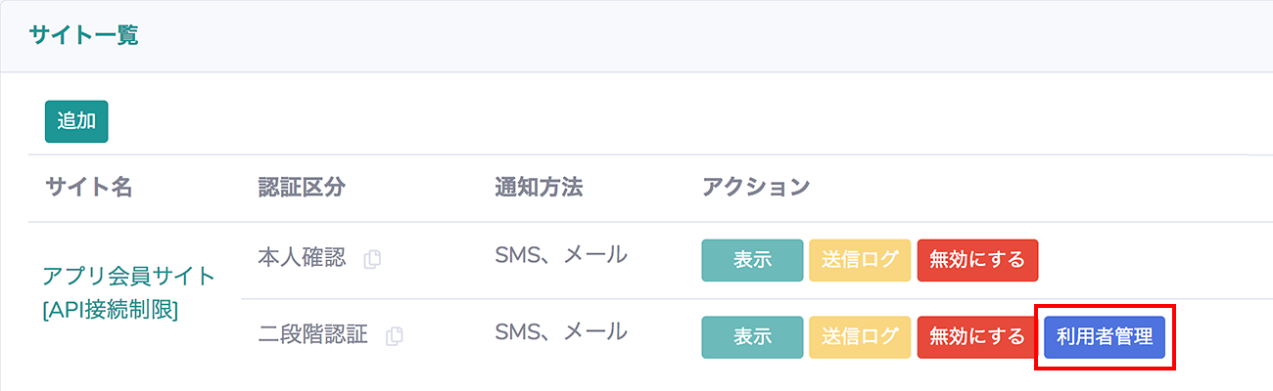The height and width of the screenshot is (391, 1273).
Task: Select the 二段階認証 label text
Action: 312,335
